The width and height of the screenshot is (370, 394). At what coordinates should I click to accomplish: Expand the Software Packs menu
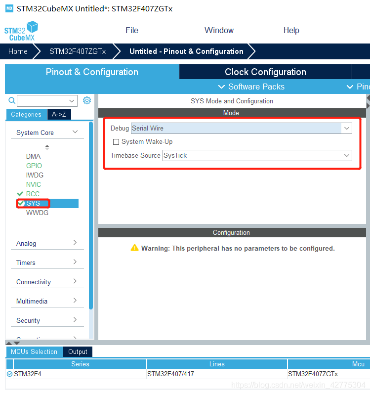[x=251, y=87]
